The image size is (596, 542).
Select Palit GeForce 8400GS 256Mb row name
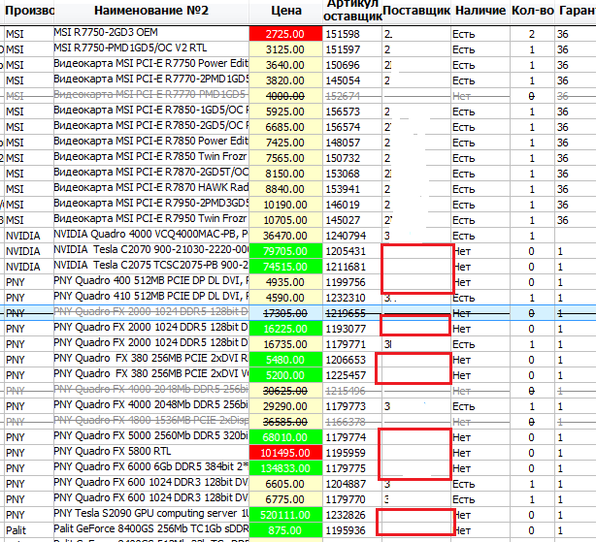150,529
